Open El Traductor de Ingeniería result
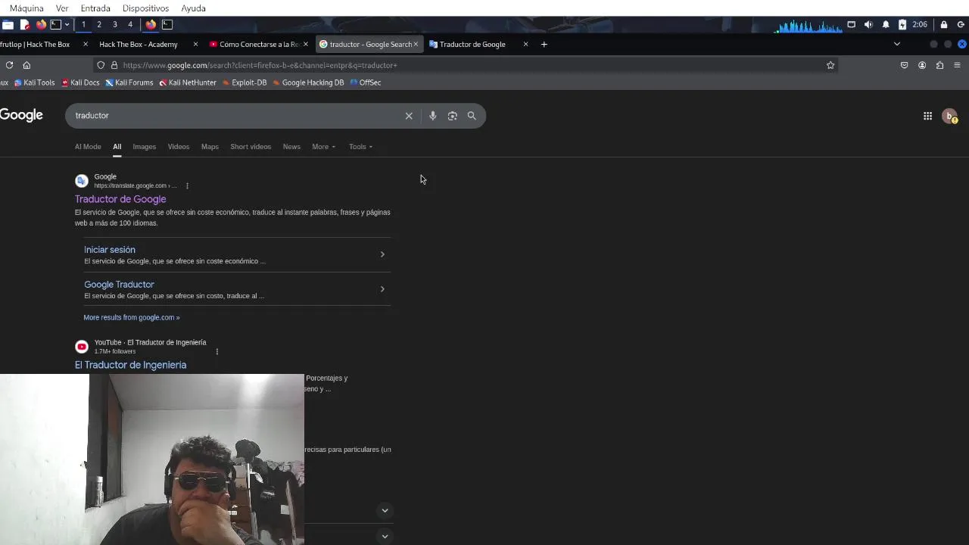 (130, 365)
